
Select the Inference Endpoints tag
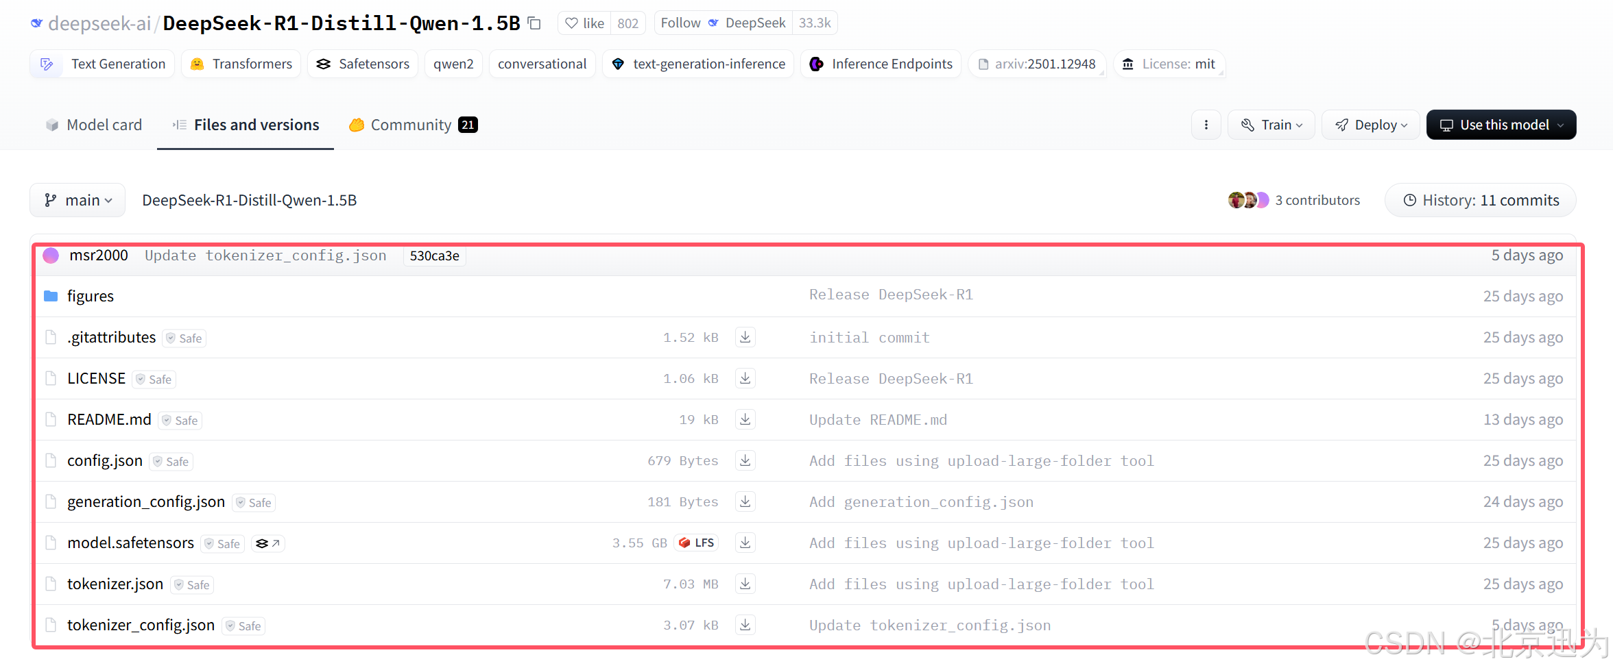(881, 64)
